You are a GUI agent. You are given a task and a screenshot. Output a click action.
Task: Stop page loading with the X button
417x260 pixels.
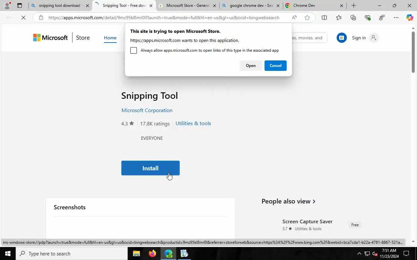click(23, 18)
